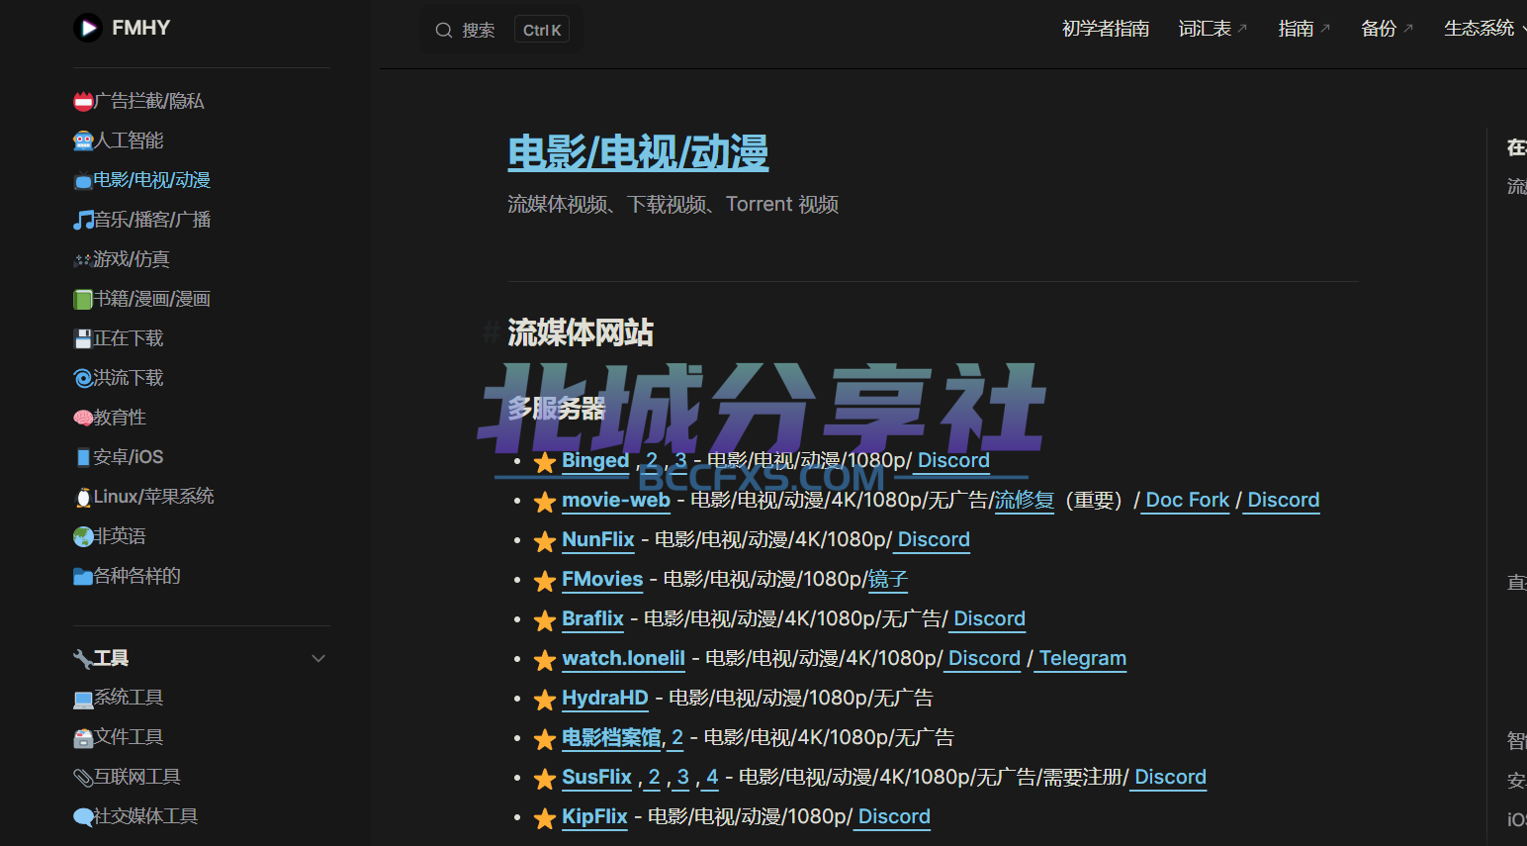Open 电影档案馆 mirror link 2

pos(677,737)
